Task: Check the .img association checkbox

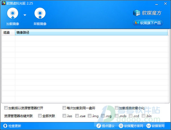Action: coord(89,116)
